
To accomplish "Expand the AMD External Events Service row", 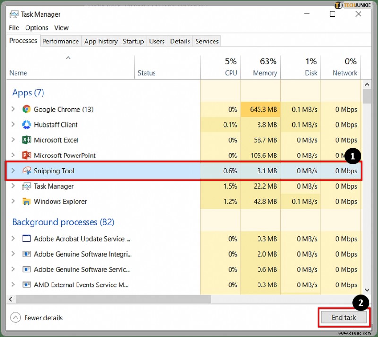I will (x=13, y=285).
